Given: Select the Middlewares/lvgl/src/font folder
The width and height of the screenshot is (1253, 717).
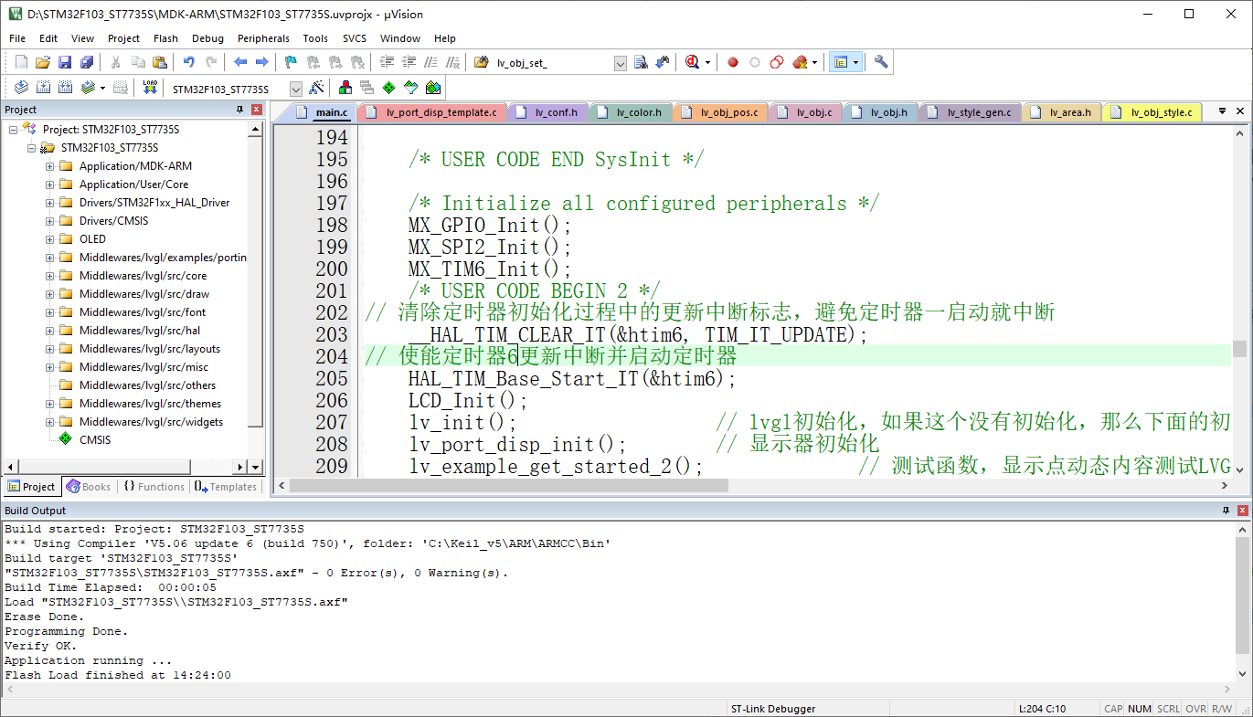Looking at the screenshot, I should tap(142, 312).
